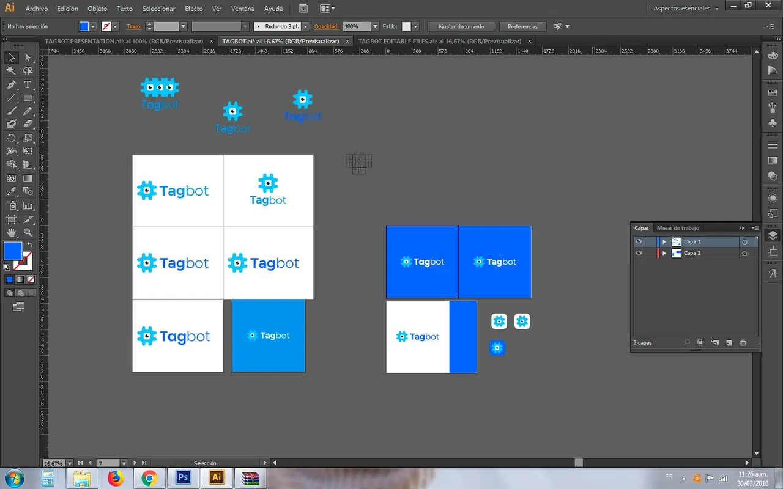Select the Shape Builder tool

11,164
